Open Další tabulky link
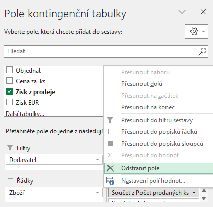The width and height of the screenshot is (213, 207). [x=25, y=114]
